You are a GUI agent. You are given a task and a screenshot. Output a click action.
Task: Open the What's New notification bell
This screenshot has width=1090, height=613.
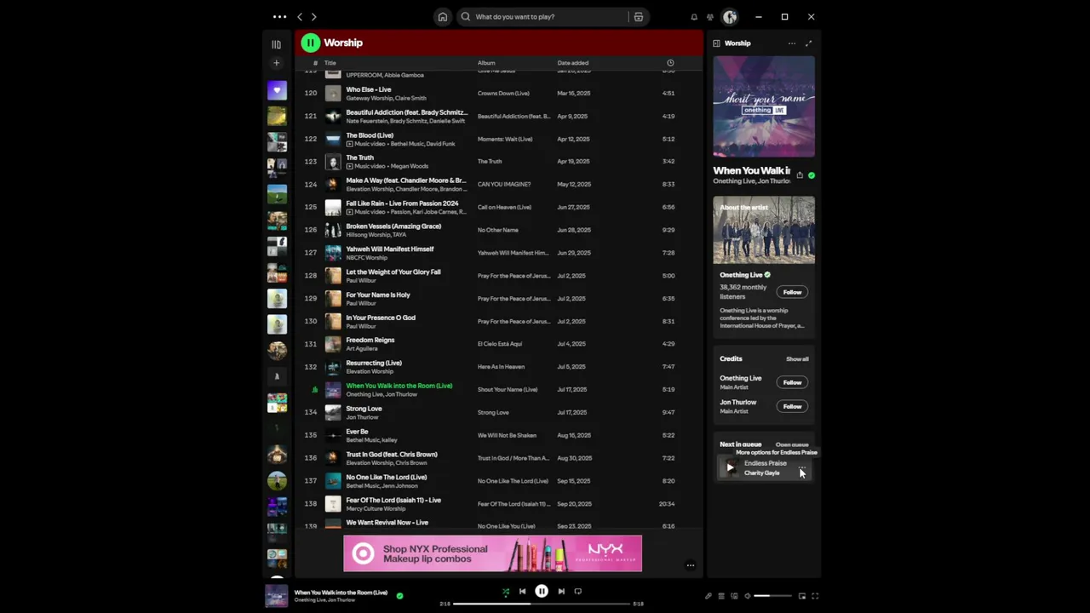tap(694, 17)
